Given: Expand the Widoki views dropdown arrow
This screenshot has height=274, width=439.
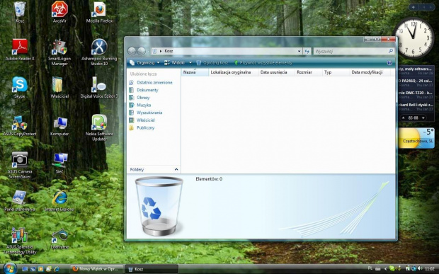Looking at the screenshot, I should (x=190, y=63).
